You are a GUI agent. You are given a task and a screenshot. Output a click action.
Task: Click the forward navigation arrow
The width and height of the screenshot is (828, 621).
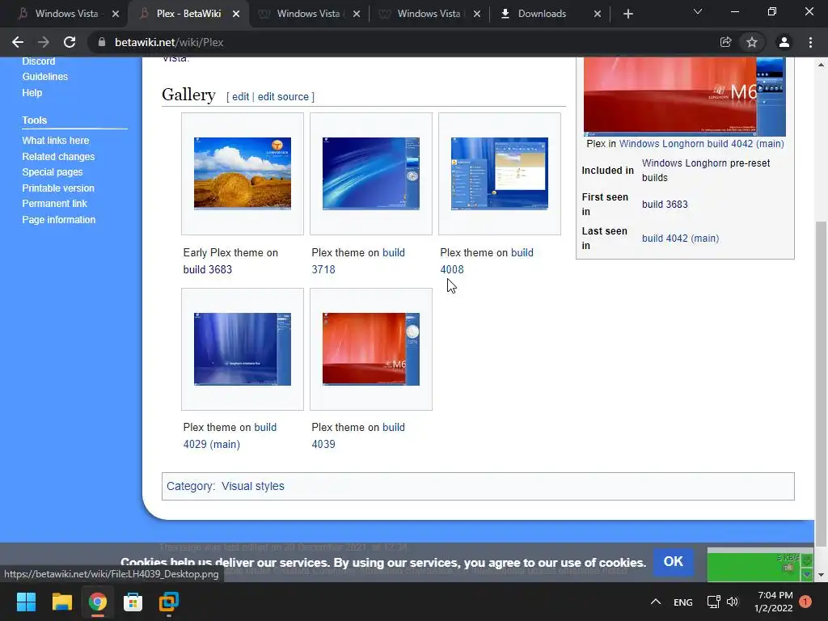(x=44, y=42)
